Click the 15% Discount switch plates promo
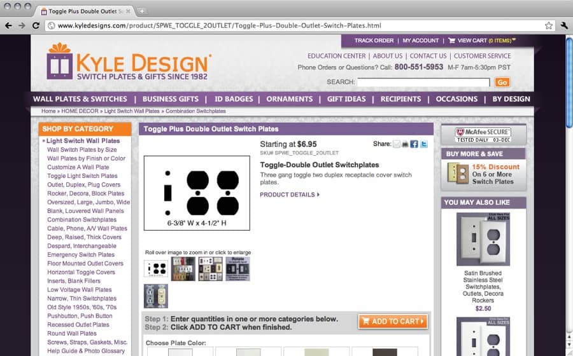Viewport: 573px width, 356px height. [483, 174]
